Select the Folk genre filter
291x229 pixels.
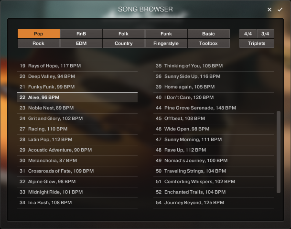pos(124,33)
